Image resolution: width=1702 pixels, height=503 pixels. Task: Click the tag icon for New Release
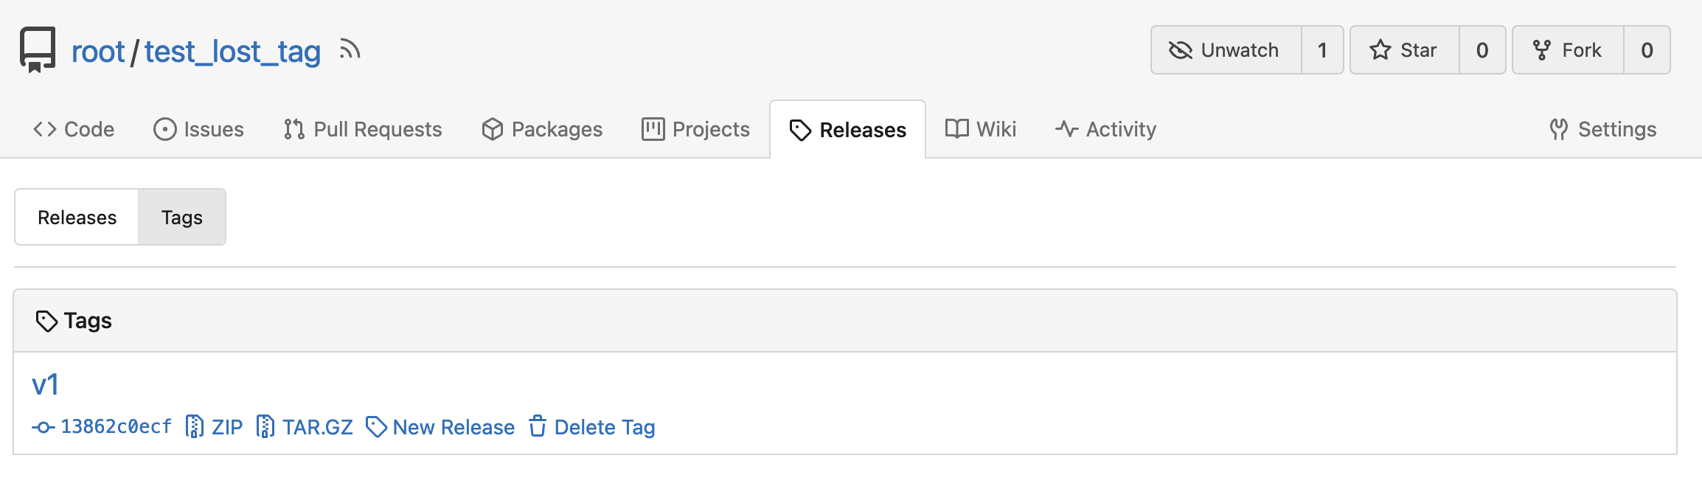coord(376,426)
